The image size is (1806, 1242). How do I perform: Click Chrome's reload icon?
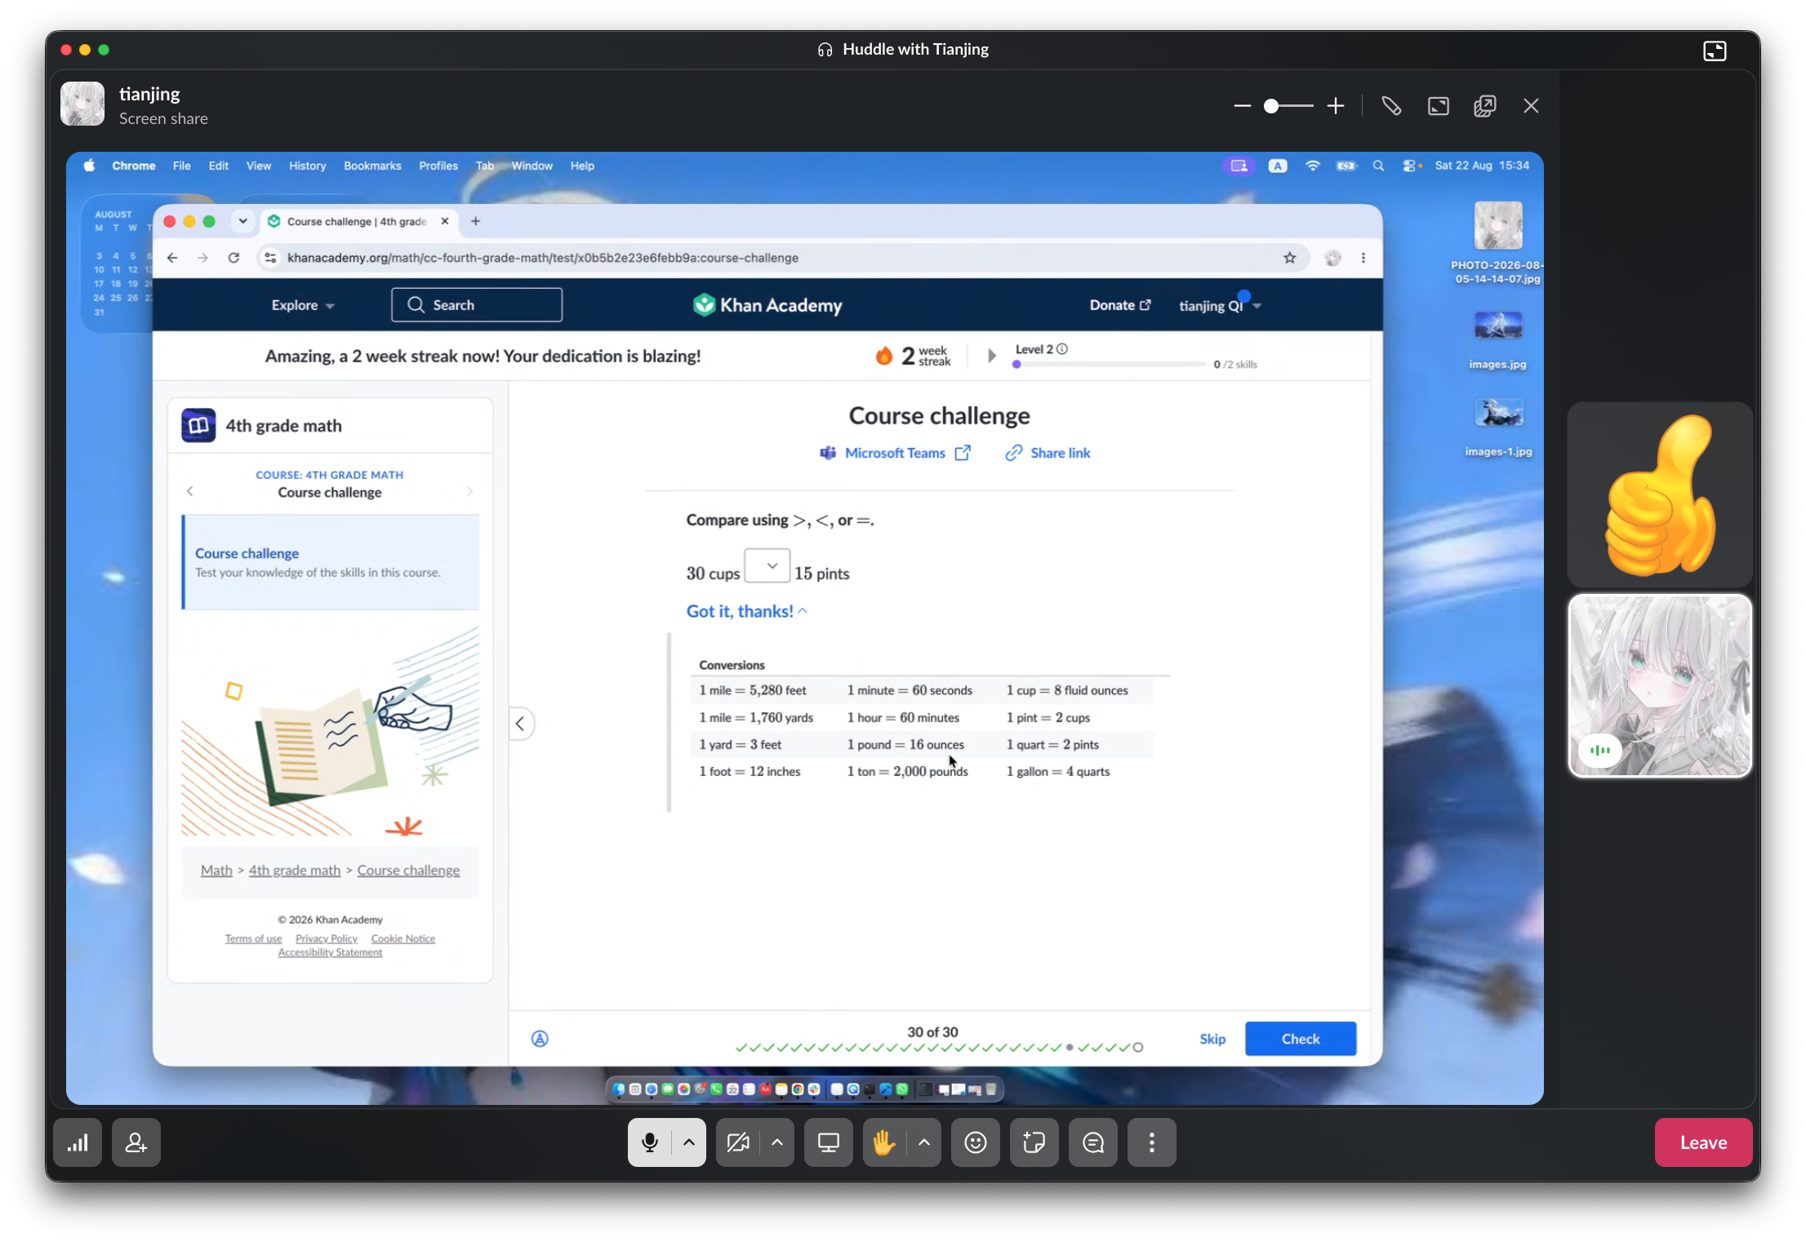click(234, 258)
